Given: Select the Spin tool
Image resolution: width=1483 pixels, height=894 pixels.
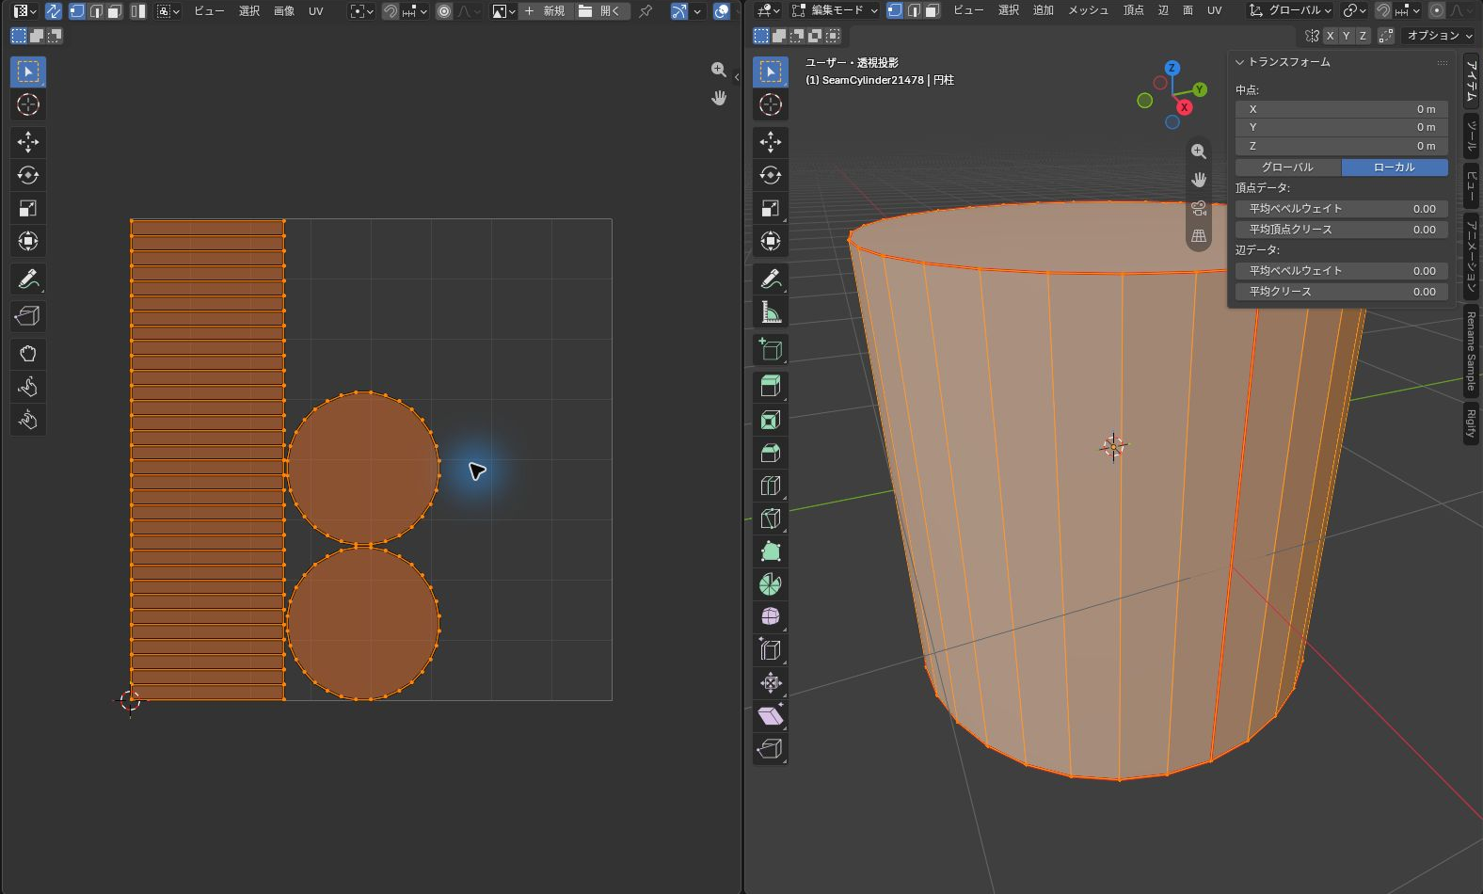Looking at the screenshot, I should 771,584.
